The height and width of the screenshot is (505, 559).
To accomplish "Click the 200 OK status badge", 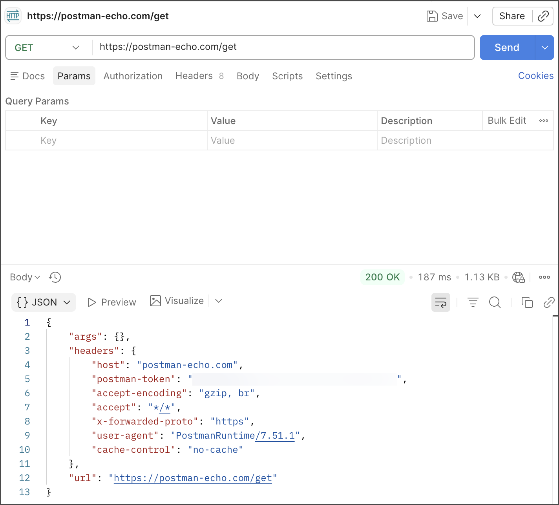I will 382,277.
